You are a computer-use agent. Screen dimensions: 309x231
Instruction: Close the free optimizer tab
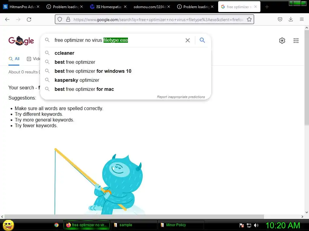tap(256, 7)
